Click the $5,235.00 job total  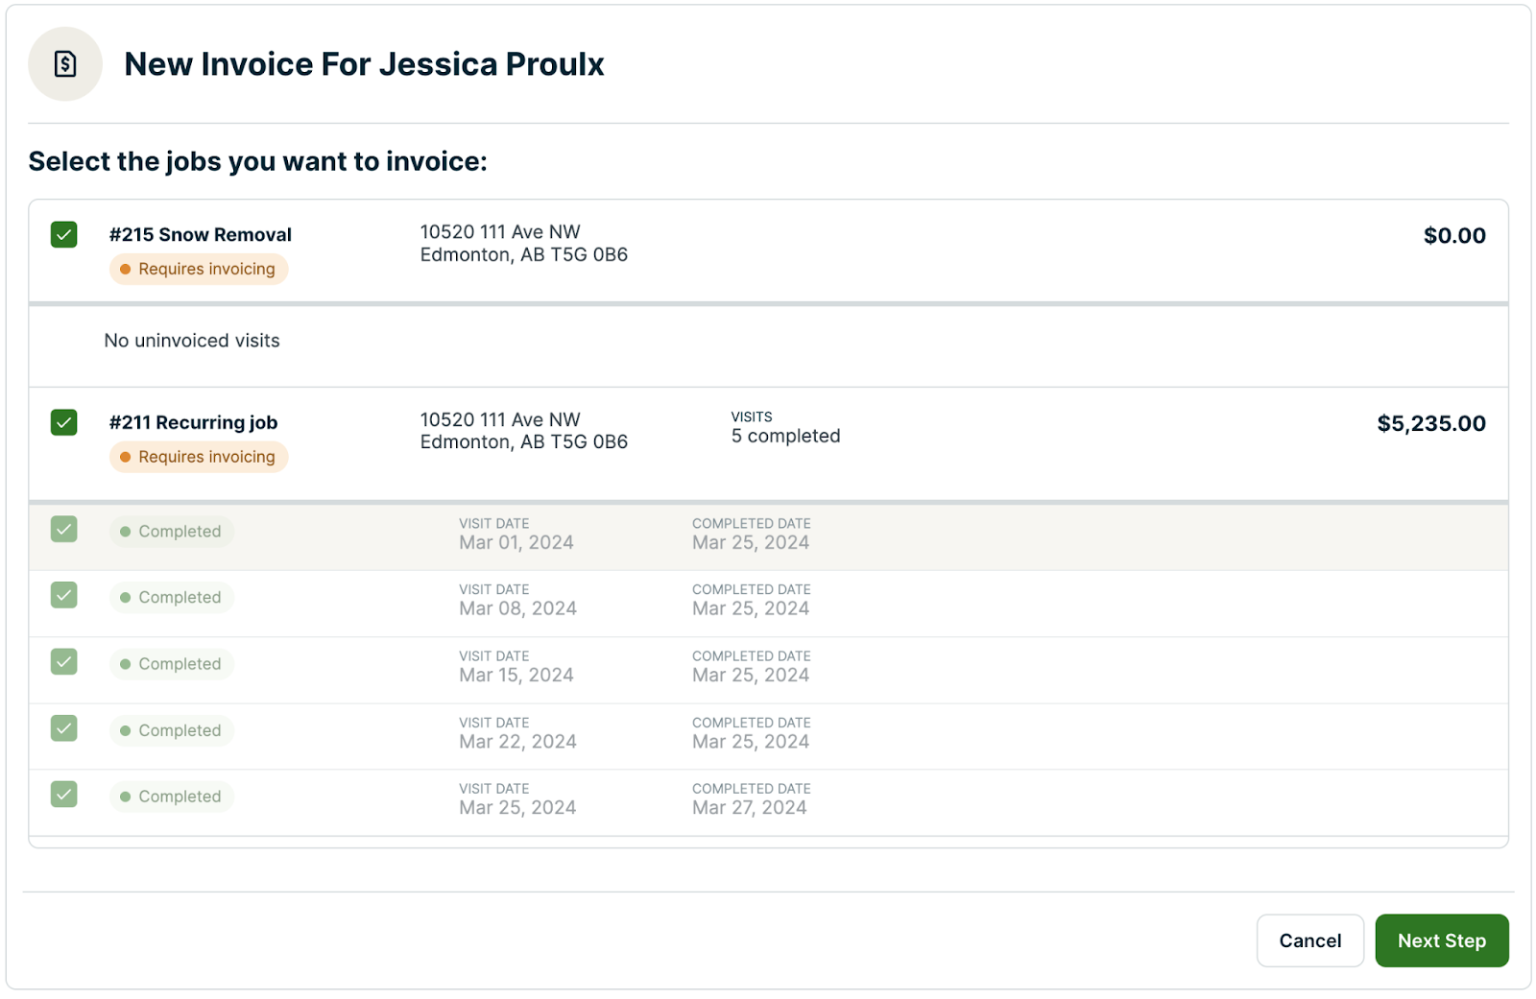pyautogui.click(x=1430, y=423)
